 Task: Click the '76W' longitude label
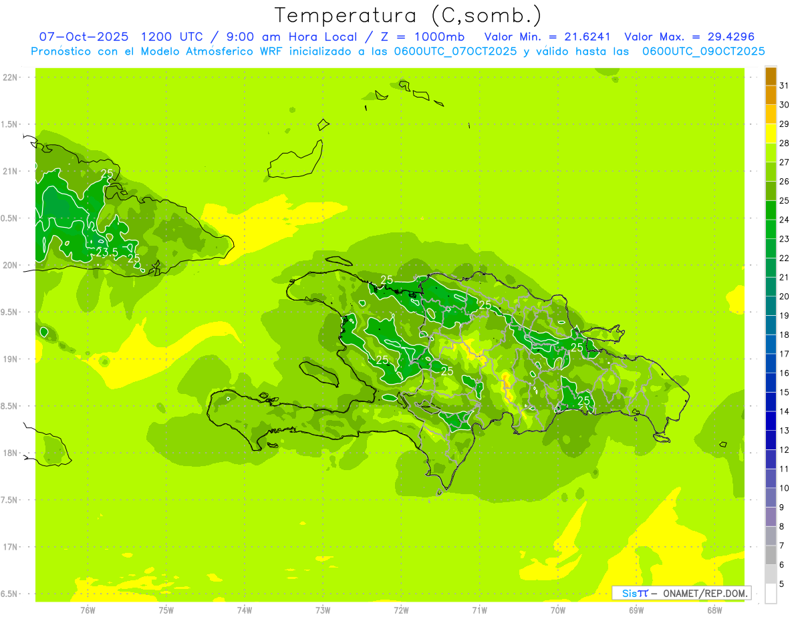tap(88, 610)
